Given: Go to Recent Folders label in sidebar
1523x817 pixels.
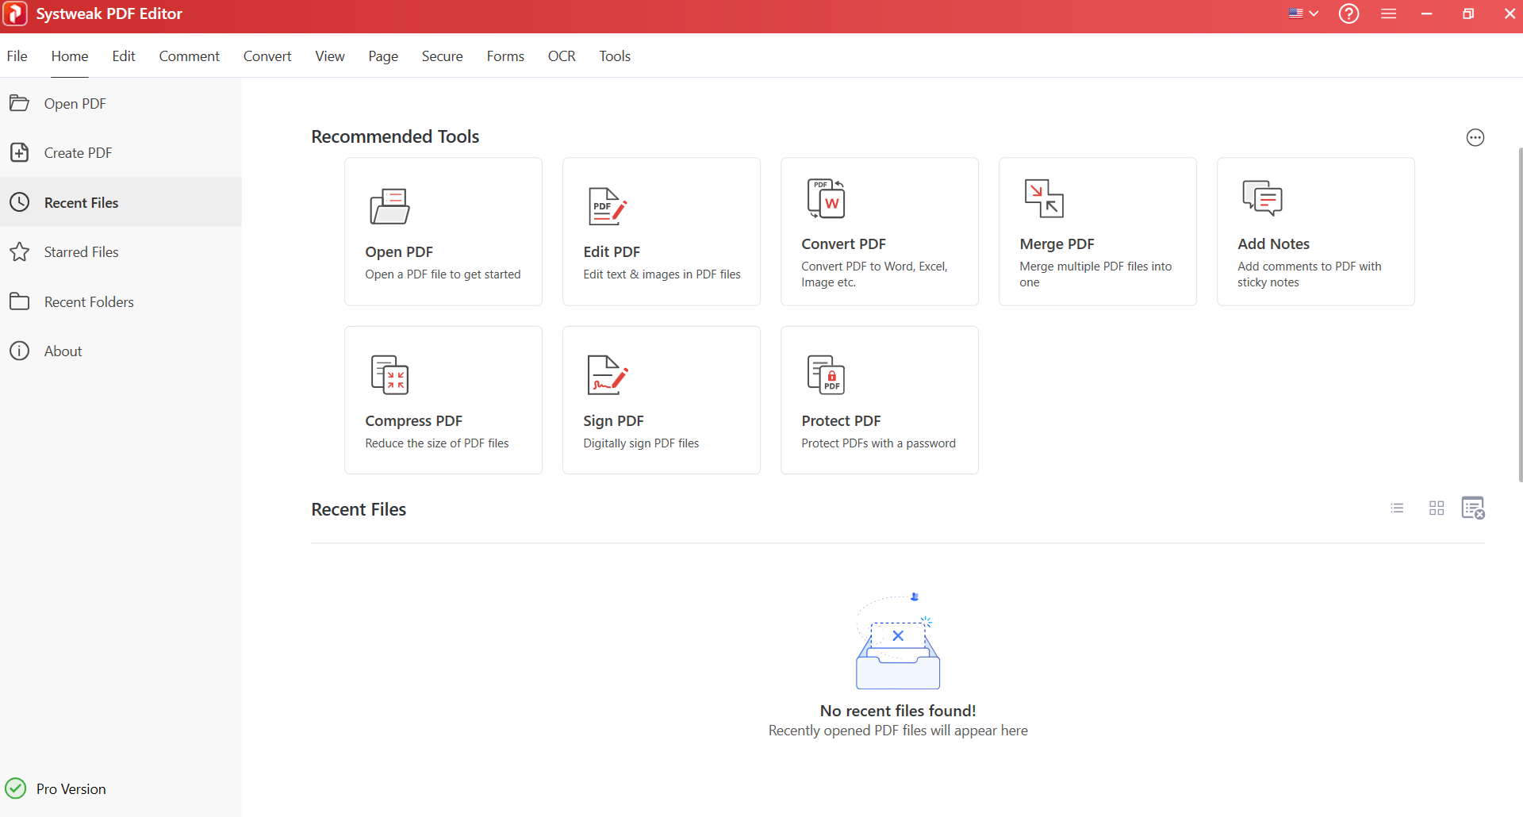Looking at the screenshot, I should pos(89,302).
